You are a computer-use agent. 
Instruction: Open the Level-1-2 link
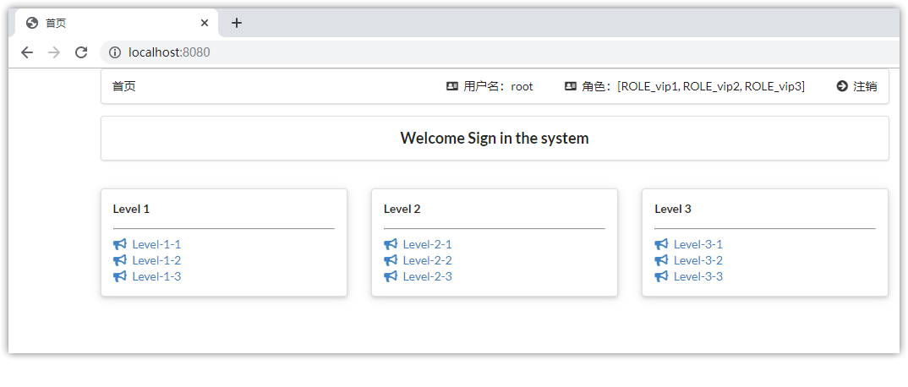156,260
